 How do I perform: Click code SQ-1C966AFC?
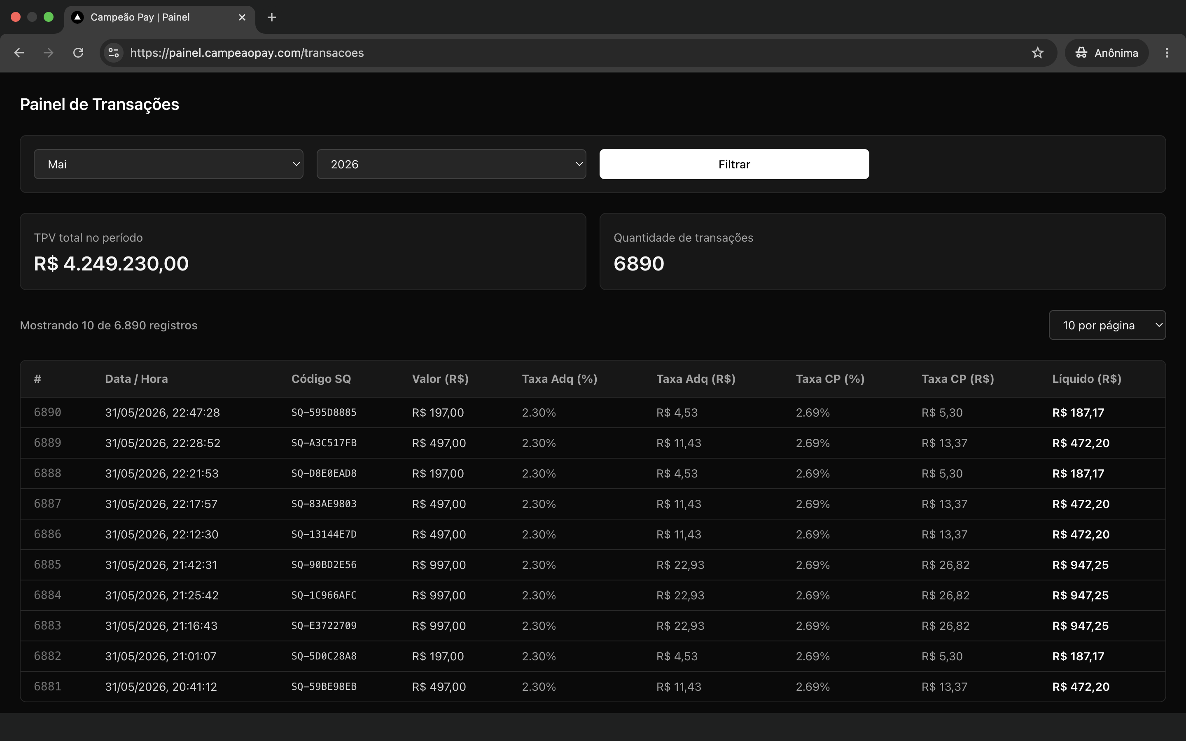(x=324, y=595)
